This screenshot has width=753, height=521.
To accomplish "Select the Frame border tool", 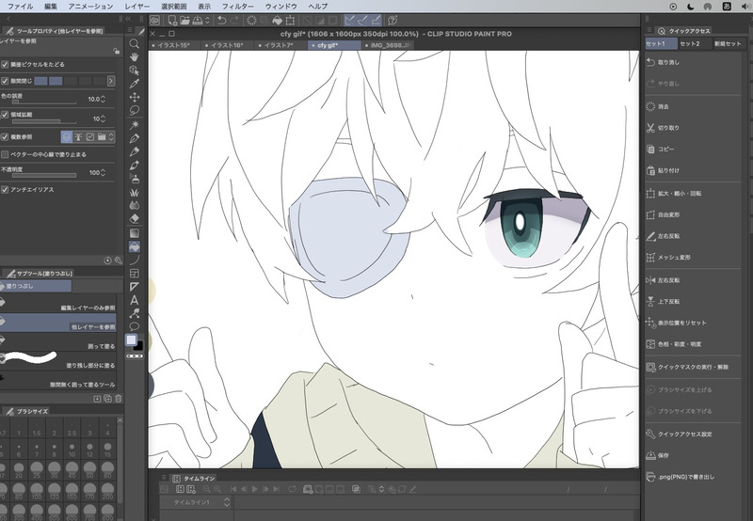I will click(135, 274).
